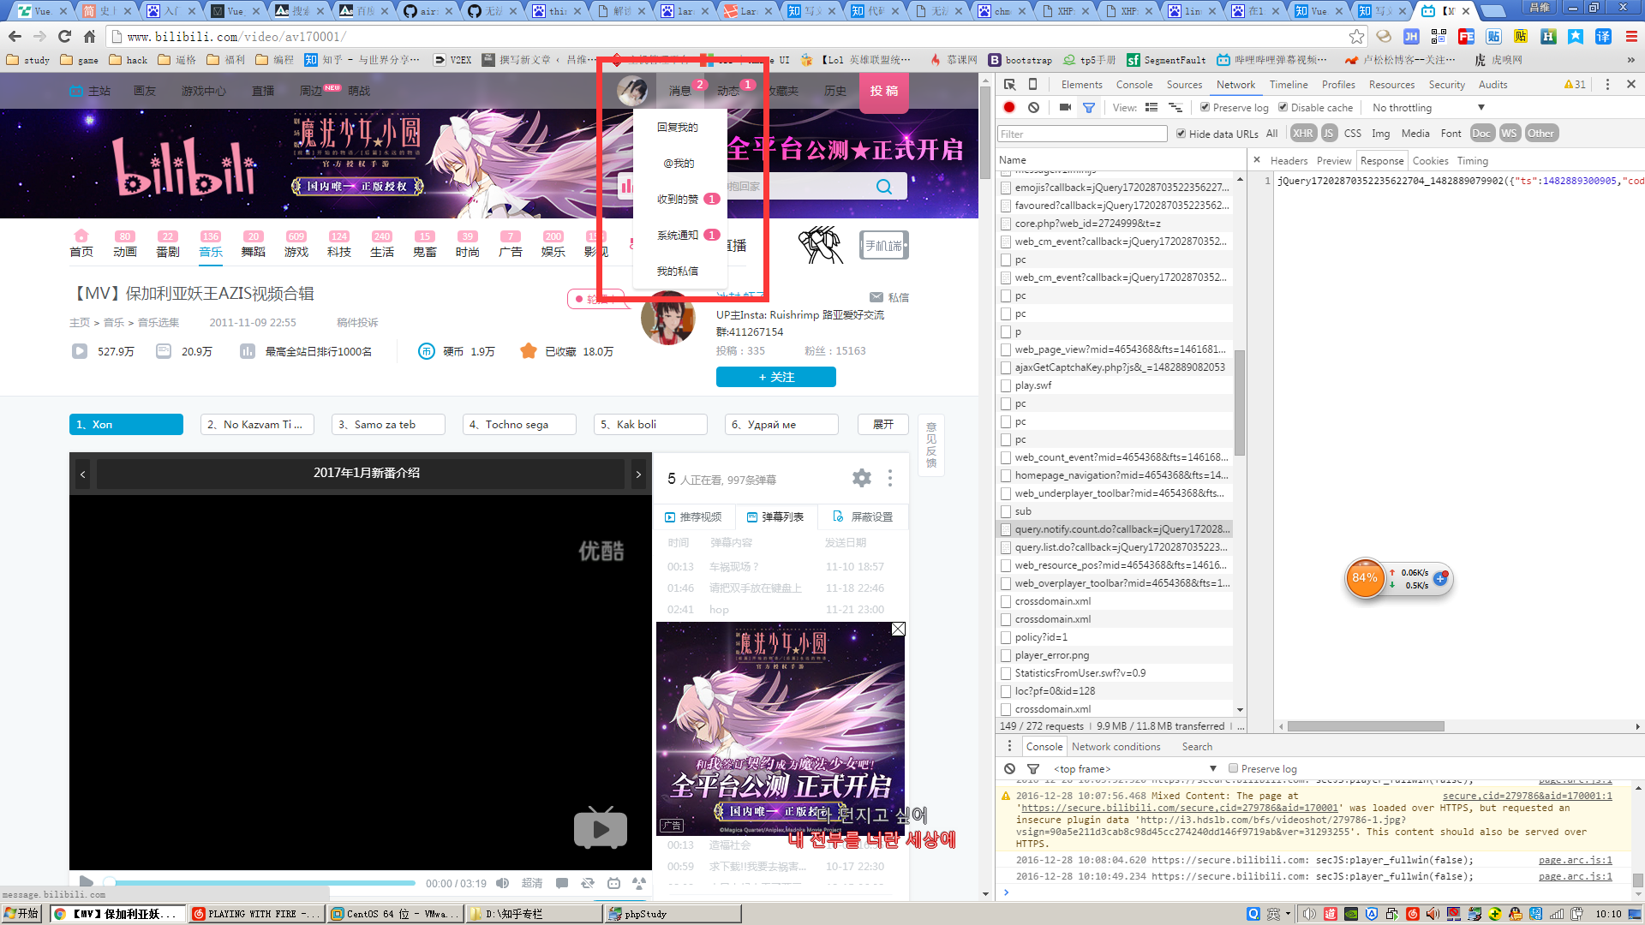This screenshot has height=925, width=1645.
Task: Uncheck the Preserve log checkbox in the Network panel
Action: click(1205, 107)
